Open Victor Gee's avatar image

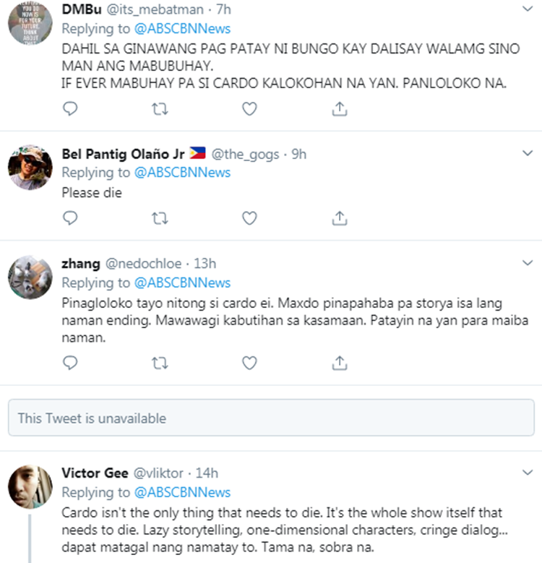pos(30,488)
